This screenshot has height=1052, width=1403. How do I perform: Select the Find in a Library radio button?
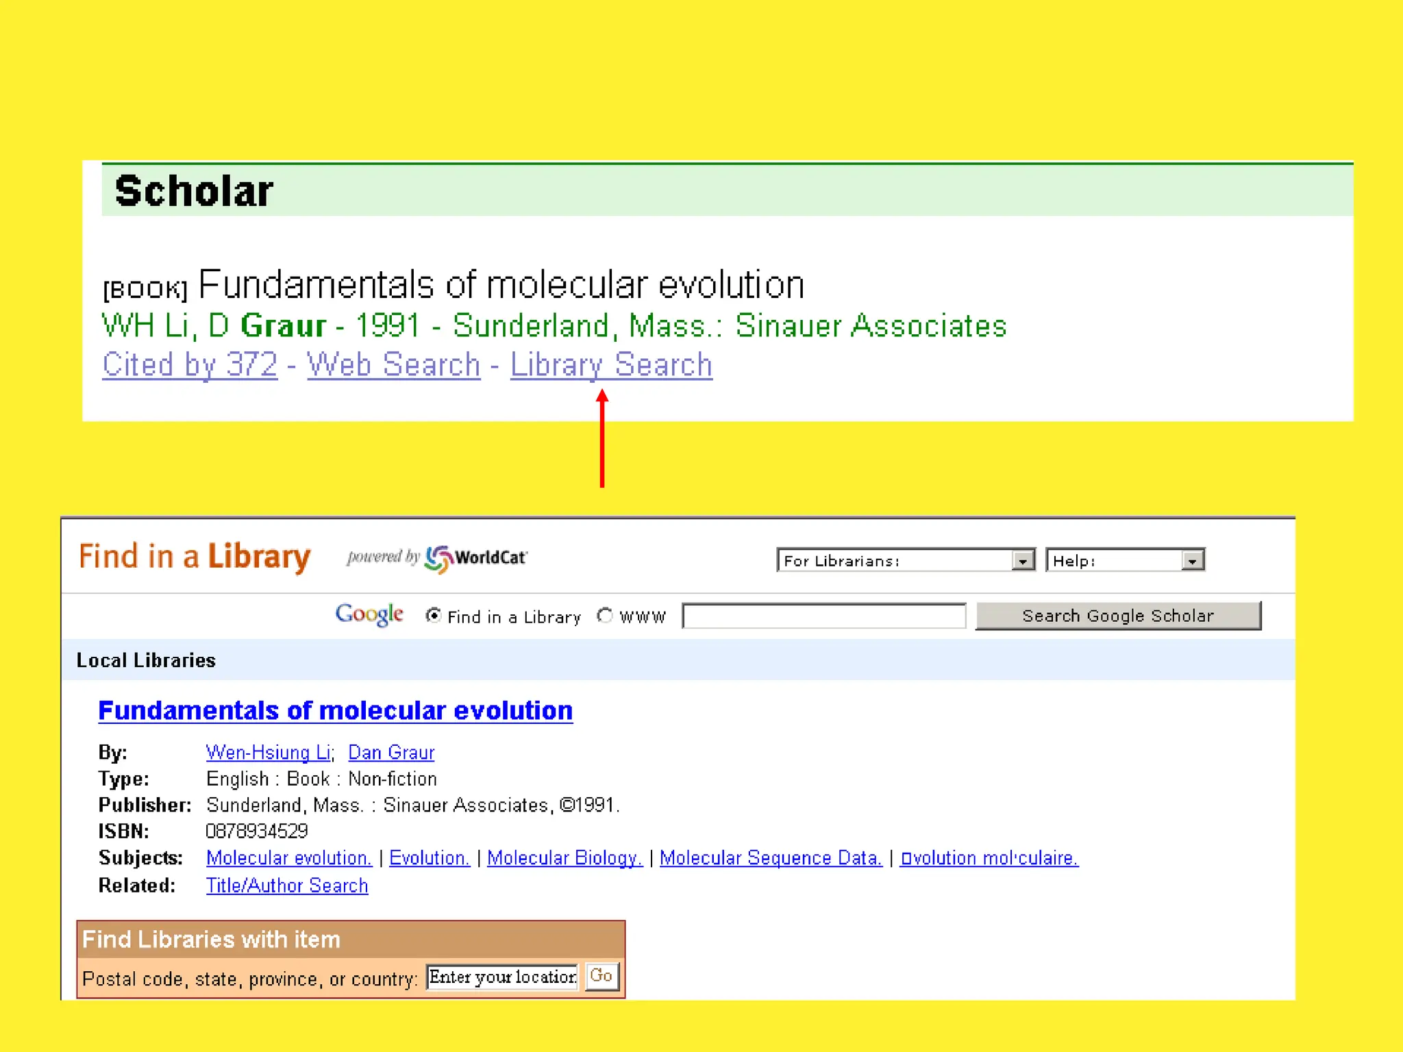point(433,616)
